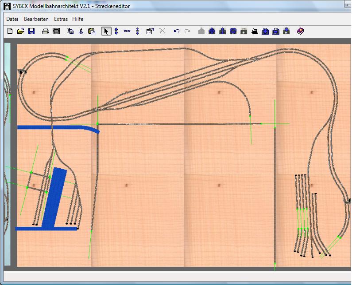Open the Hilfe menu
352x285 pixels.
point(78,19)
